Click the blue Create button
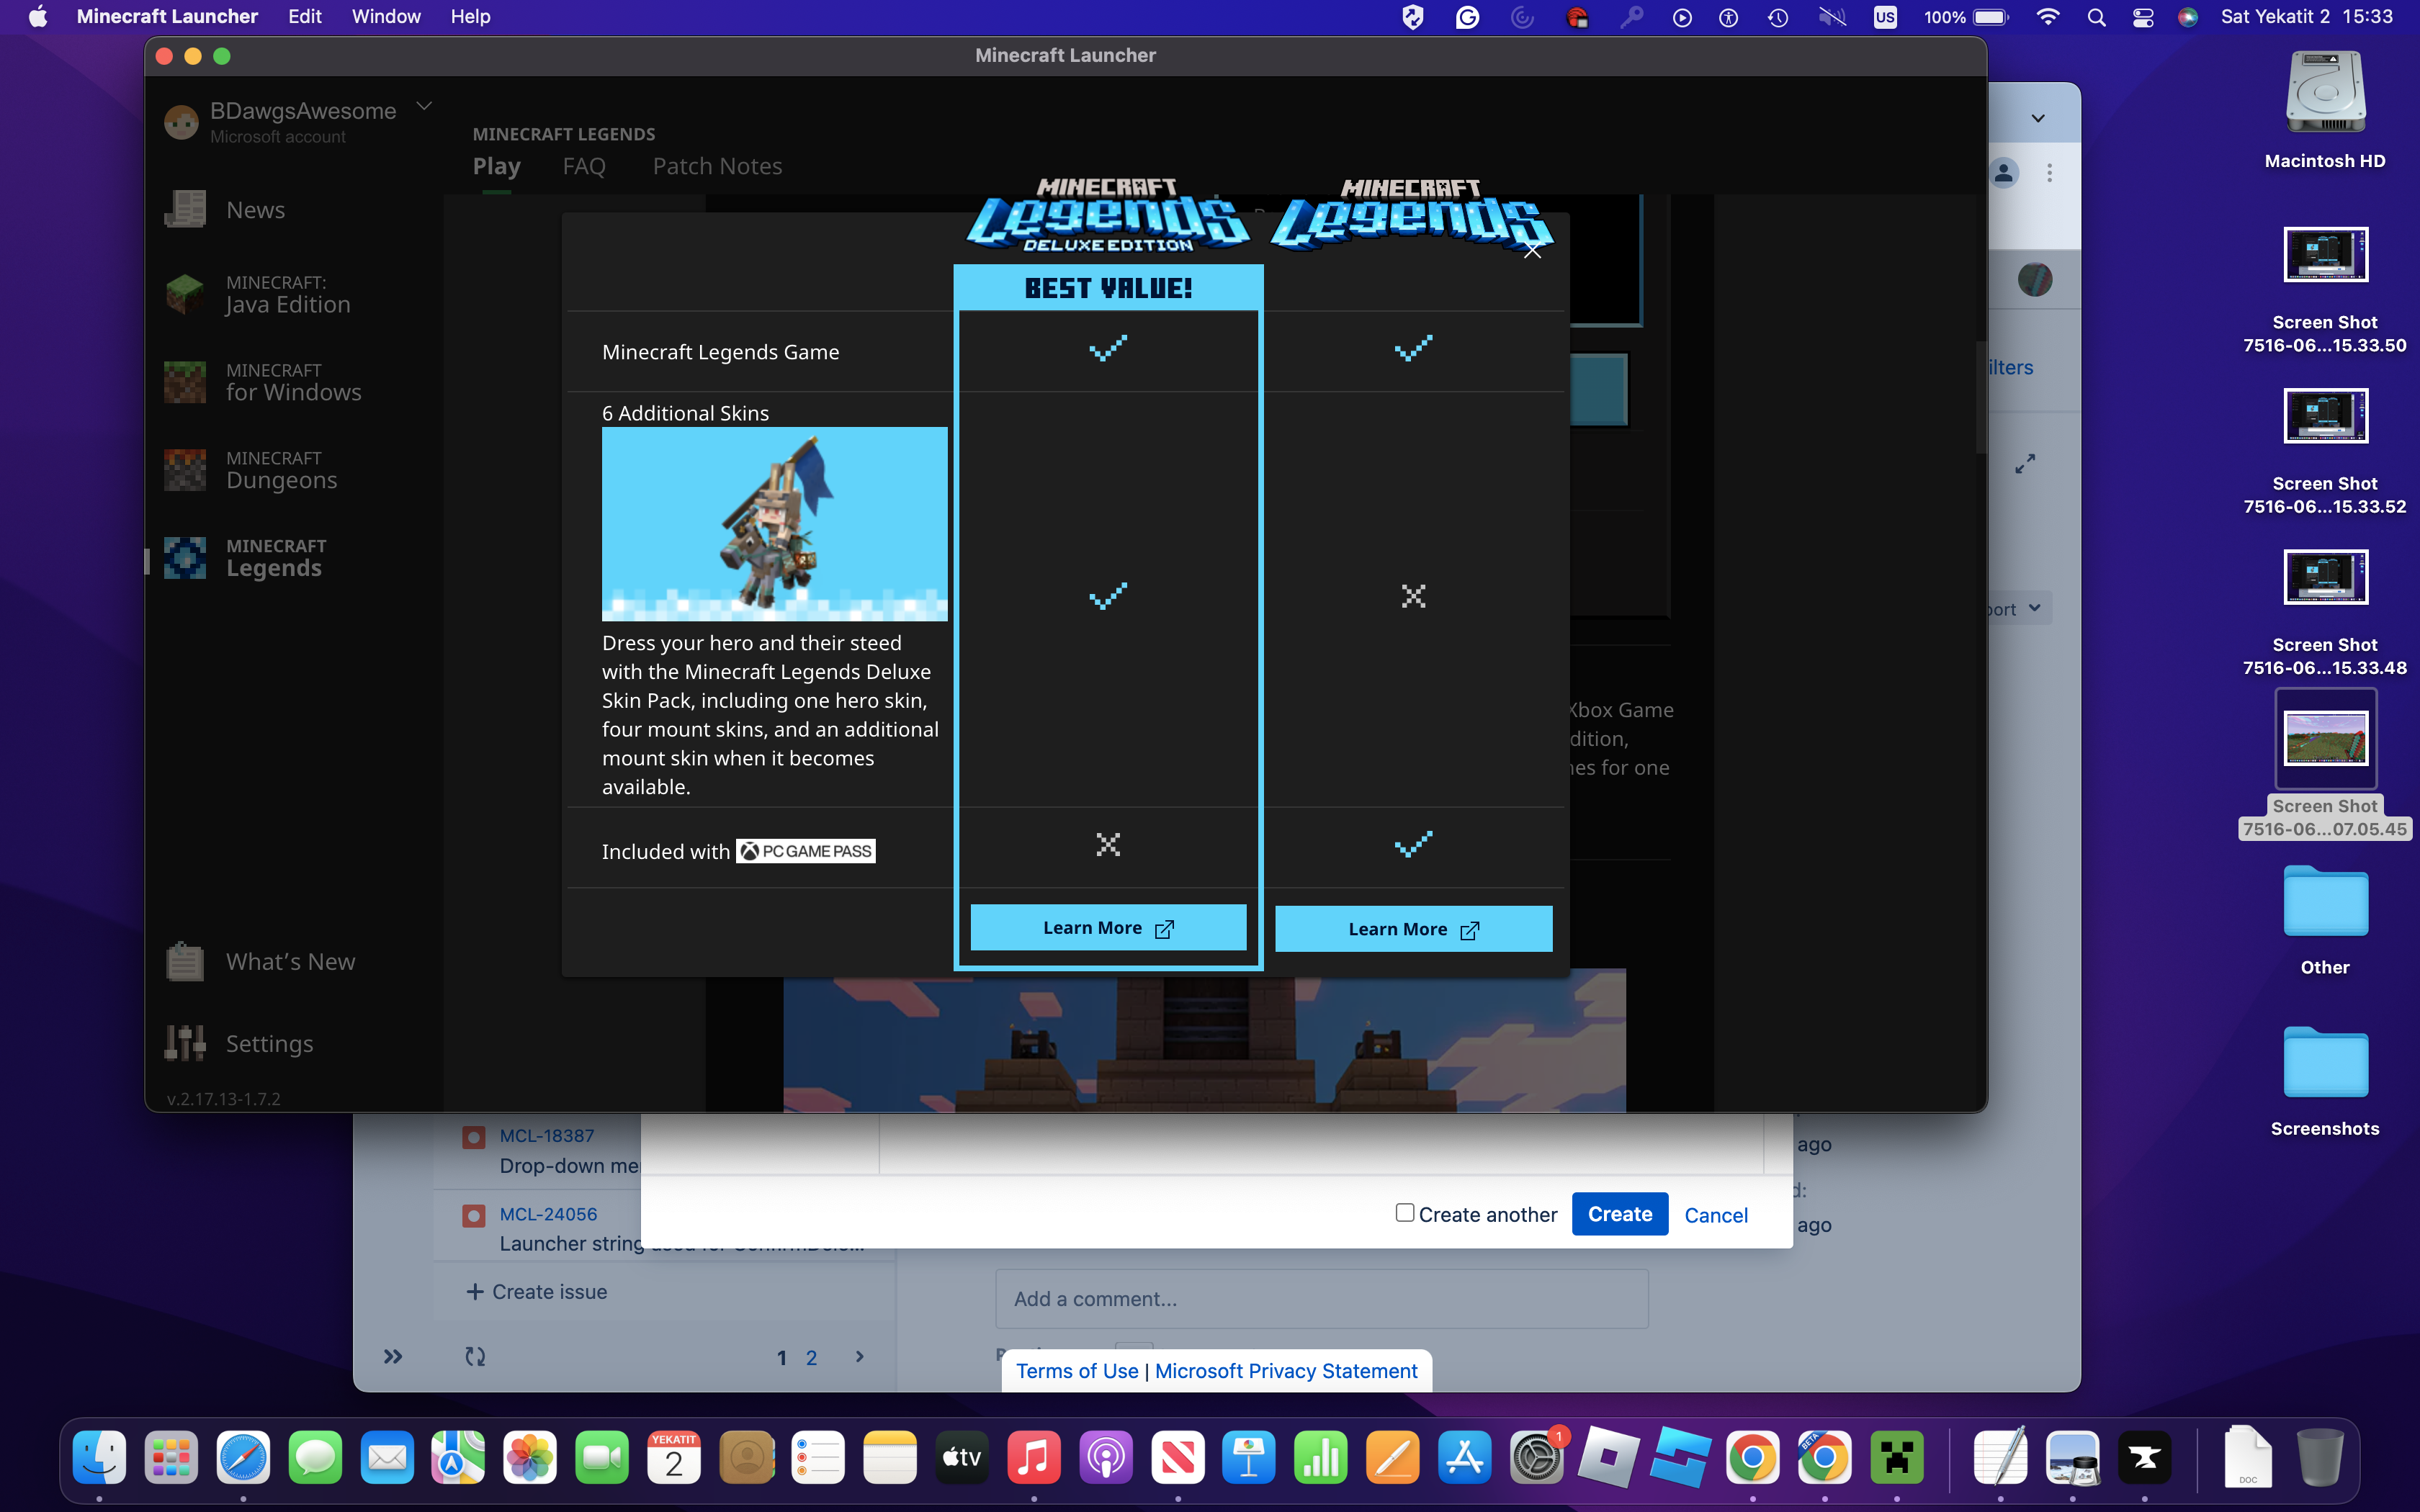Viewport: 2420px width, 1512px height. pyautogui.click(x=1619, y=1214)
